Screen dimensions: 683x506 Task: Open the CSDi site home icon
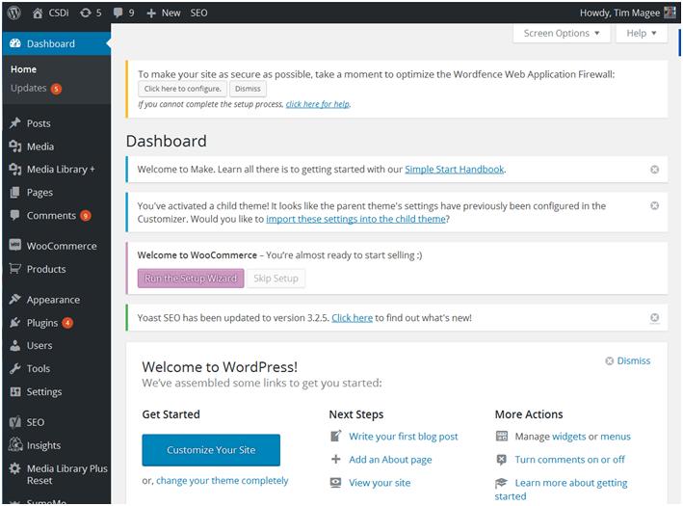click(x=38, y=13)
